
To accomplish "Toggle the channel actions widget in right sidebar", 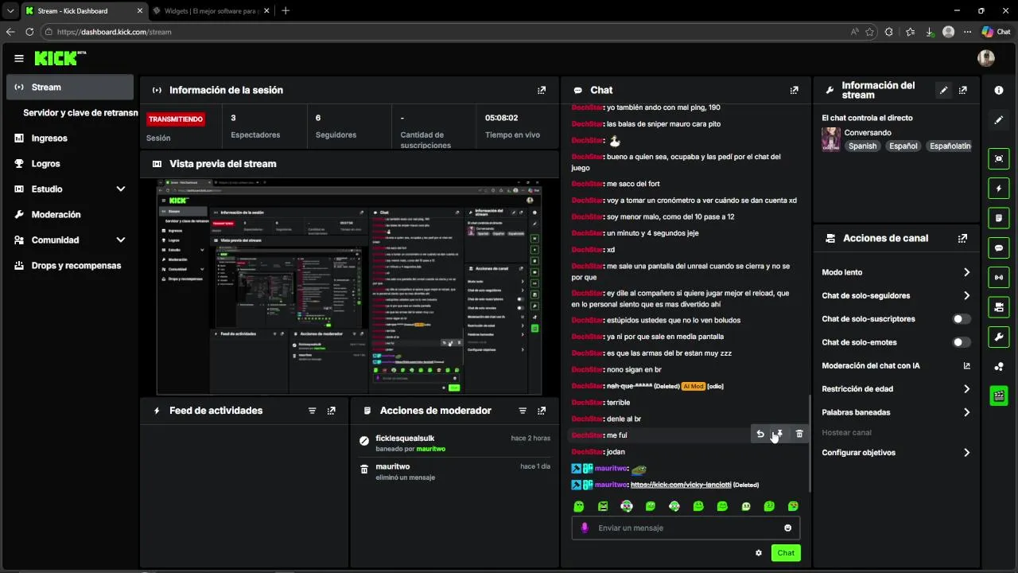I will click(999, 307).
